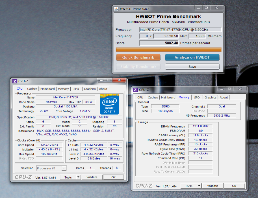
Task: Open Caches tab in right CPU-Z window
Action: coord(153,97)
